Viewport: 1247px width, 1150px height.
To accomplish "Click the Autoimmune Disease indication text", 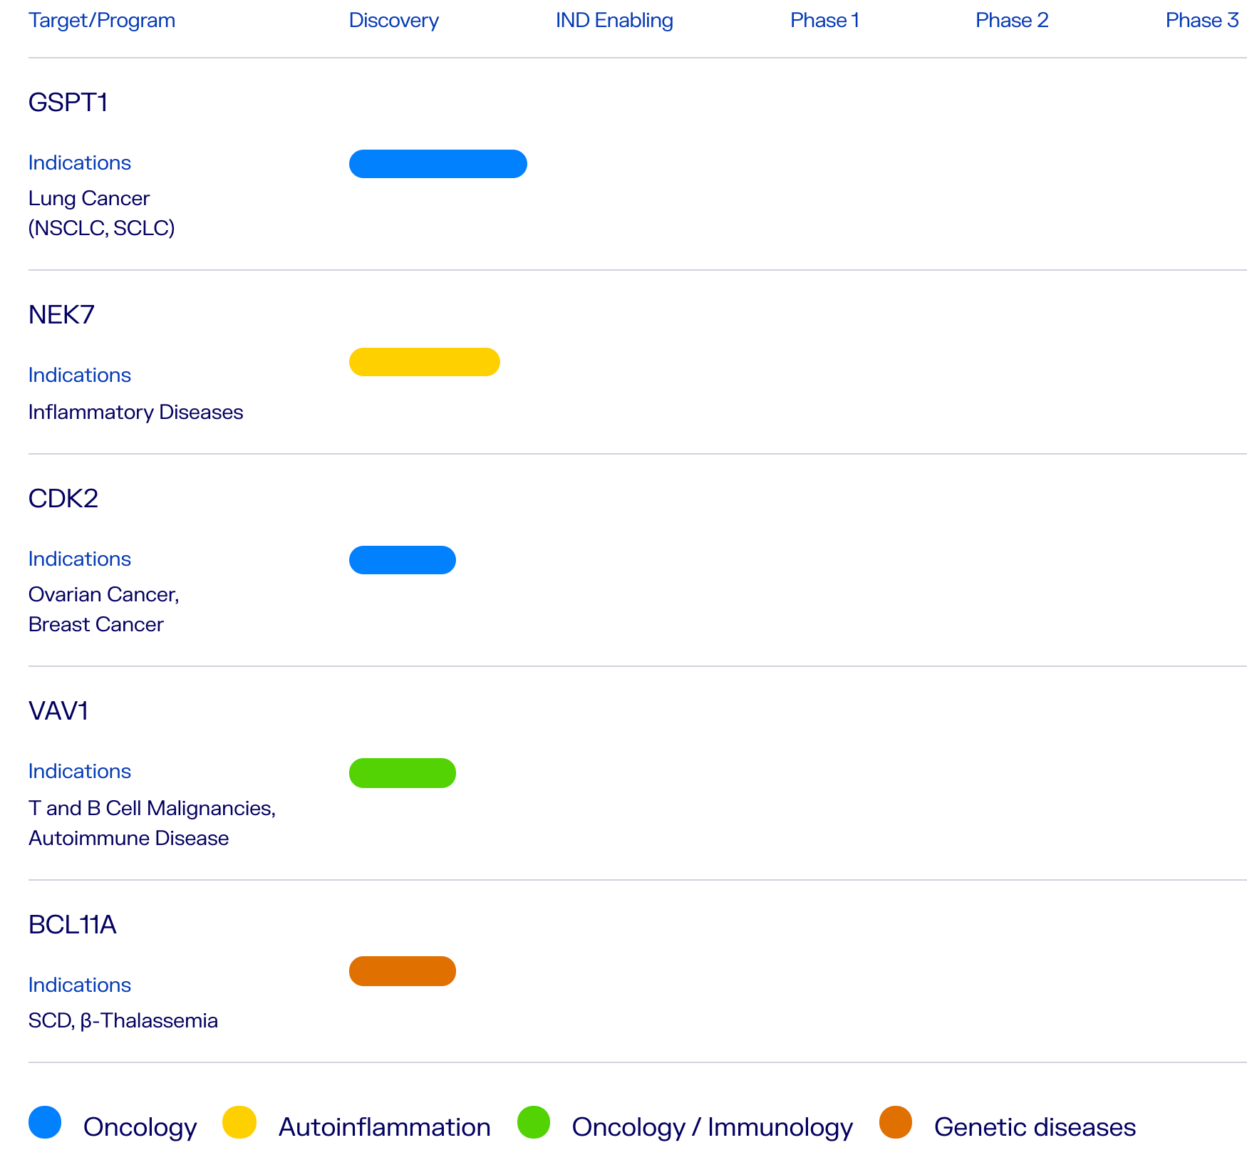I will click(129, 839).
